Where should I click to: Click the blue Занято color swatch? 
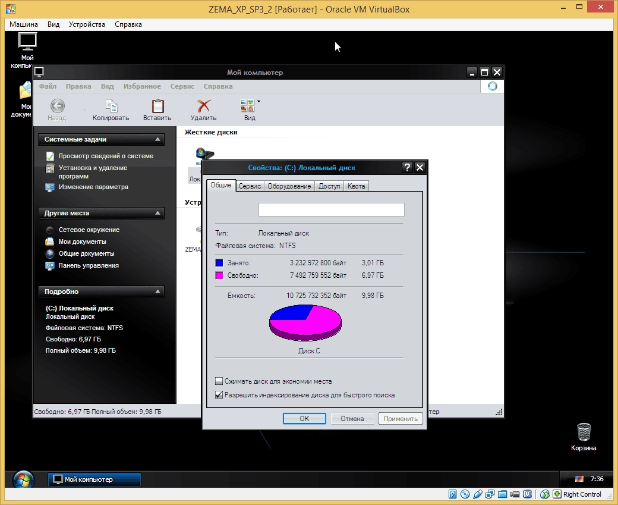click(x=219, y=263)
